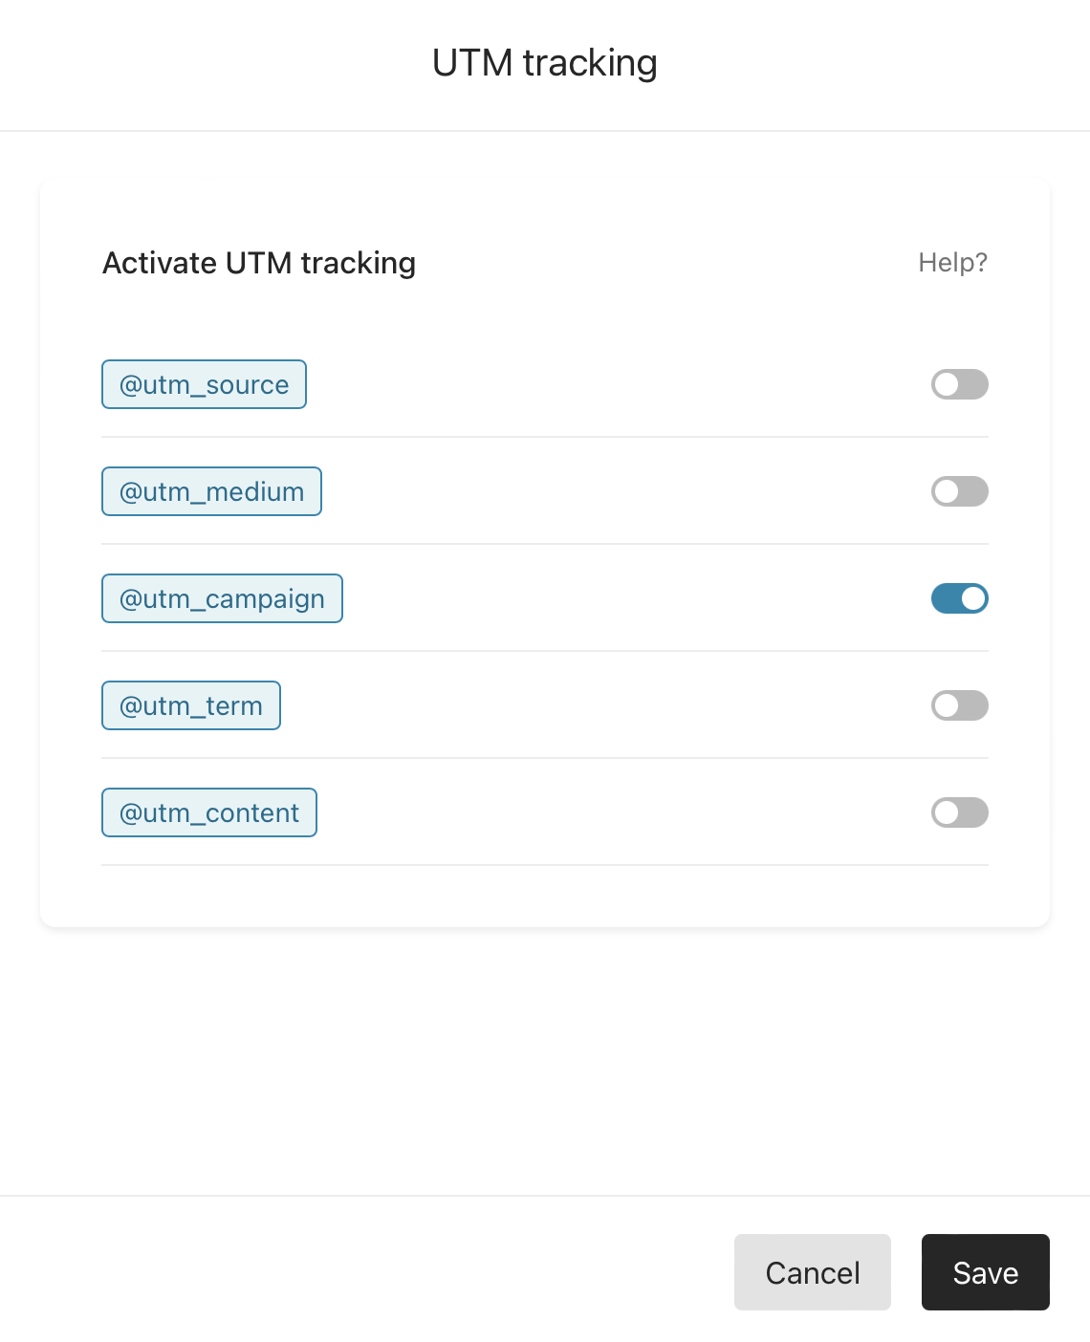Disable the active utm_campaign switch
Image resolution: width=1090 pixels, height=1342 pixels.
pyautogui.click(x=959, y=598)
